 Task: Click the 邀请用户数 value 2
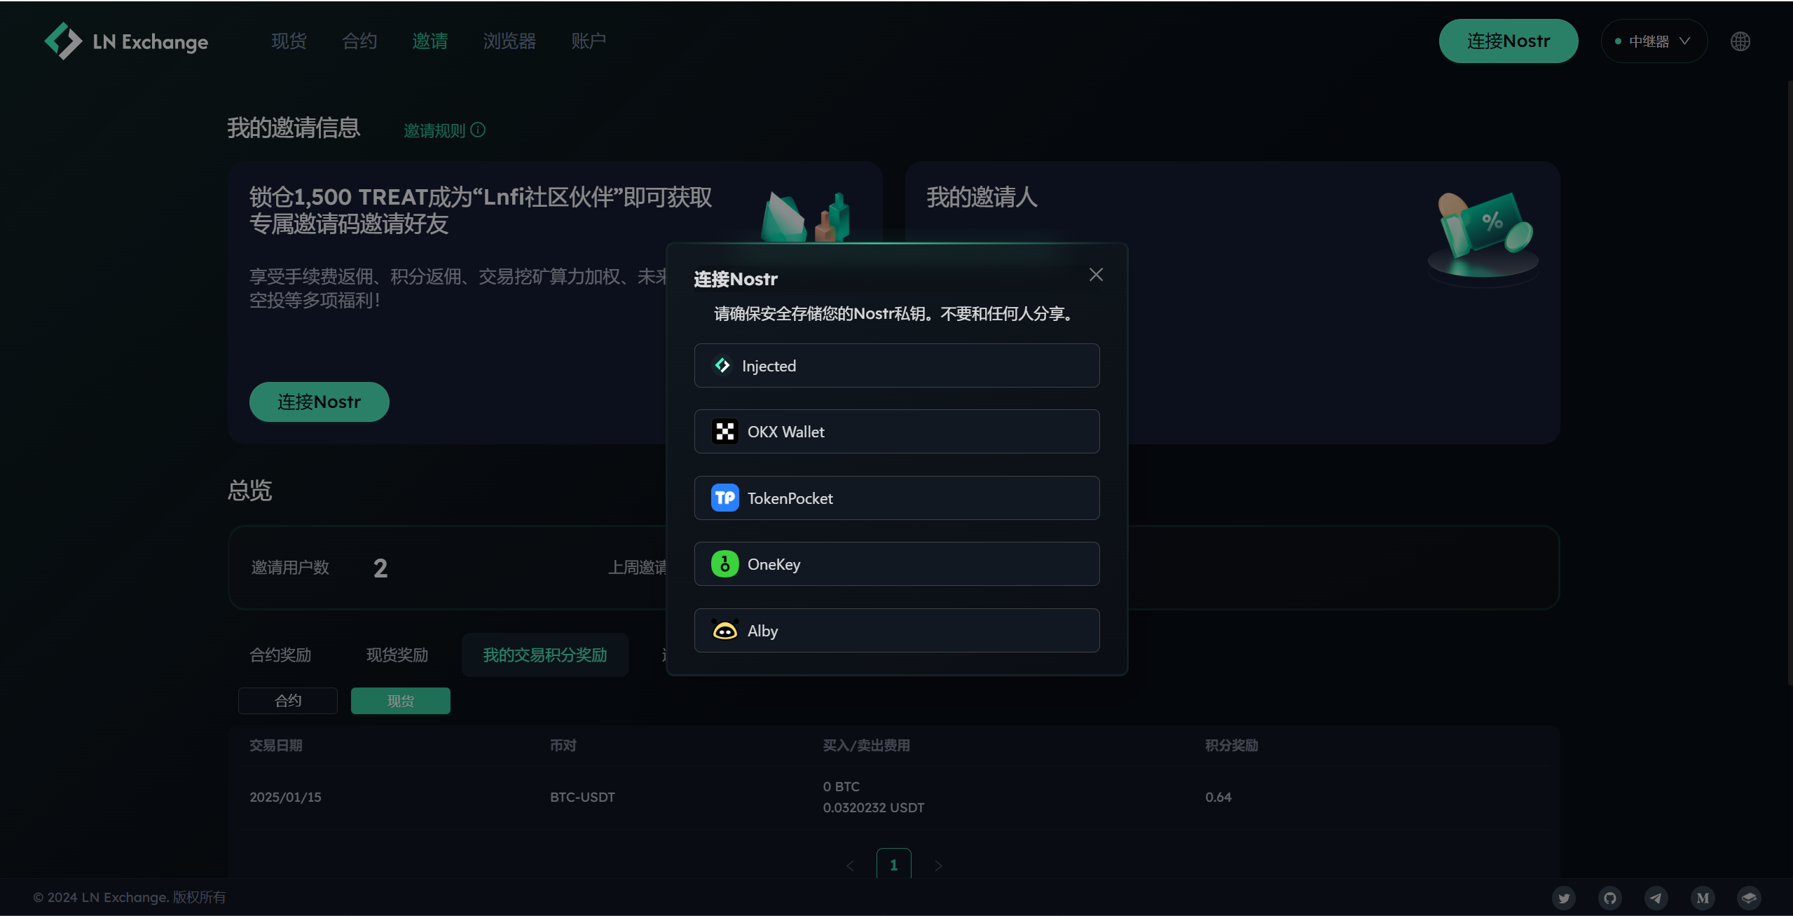[380, 568]
